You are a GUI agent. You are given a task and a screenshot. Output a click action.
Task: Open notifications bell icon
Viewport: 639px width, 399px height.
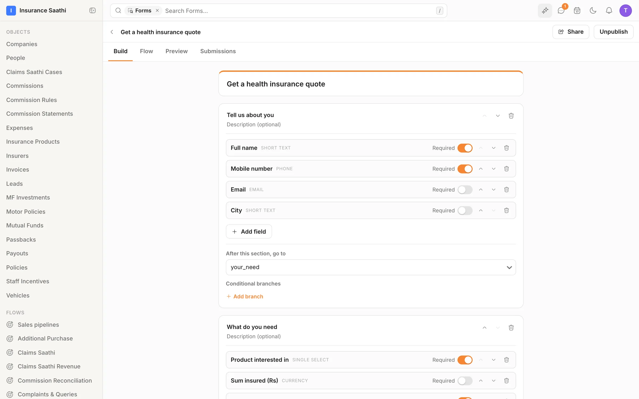pos(609,10)
